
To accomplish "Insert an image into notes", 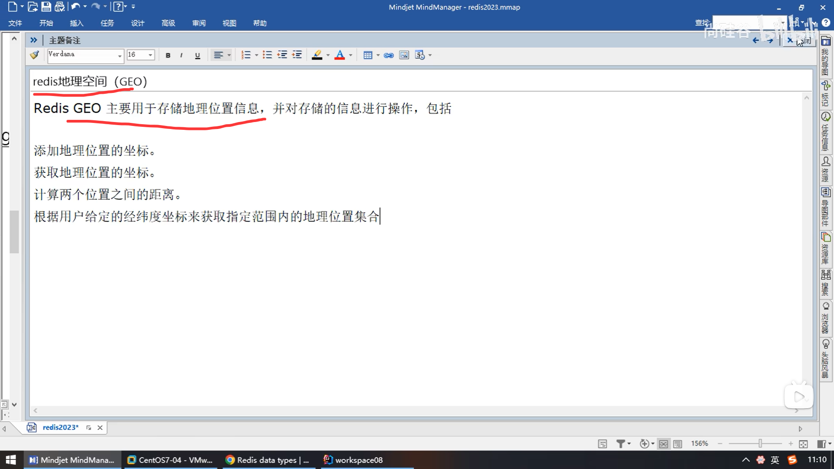I will pyautogui.click(x=404, y=55).
